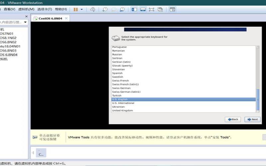
Task: Close the library sidebar panel
Action: pyautogui.click(x=26, y=16)
